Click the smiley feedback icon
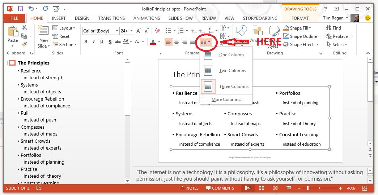This screenshot has width=378, height=195. coord(368,18)
